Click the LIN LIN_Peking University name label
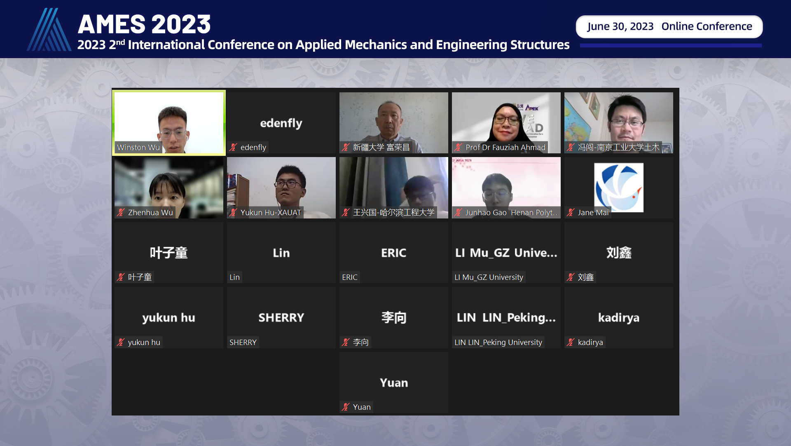The image size is (791, 446). pyautogui.click(x=498, y=342)
